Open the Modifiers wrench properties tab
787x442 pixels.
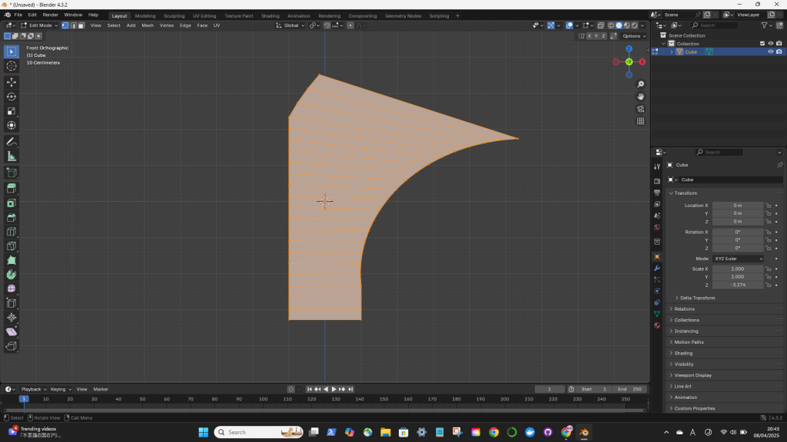657,268
